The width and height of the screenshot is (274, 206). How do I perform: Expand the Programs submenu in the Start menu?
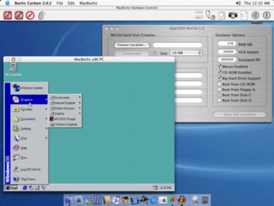29,100
